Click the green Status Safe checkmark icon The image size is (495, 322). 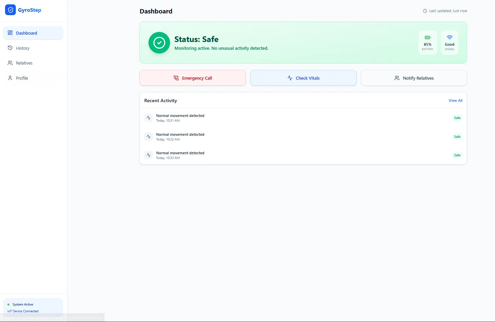coord(159,43)
